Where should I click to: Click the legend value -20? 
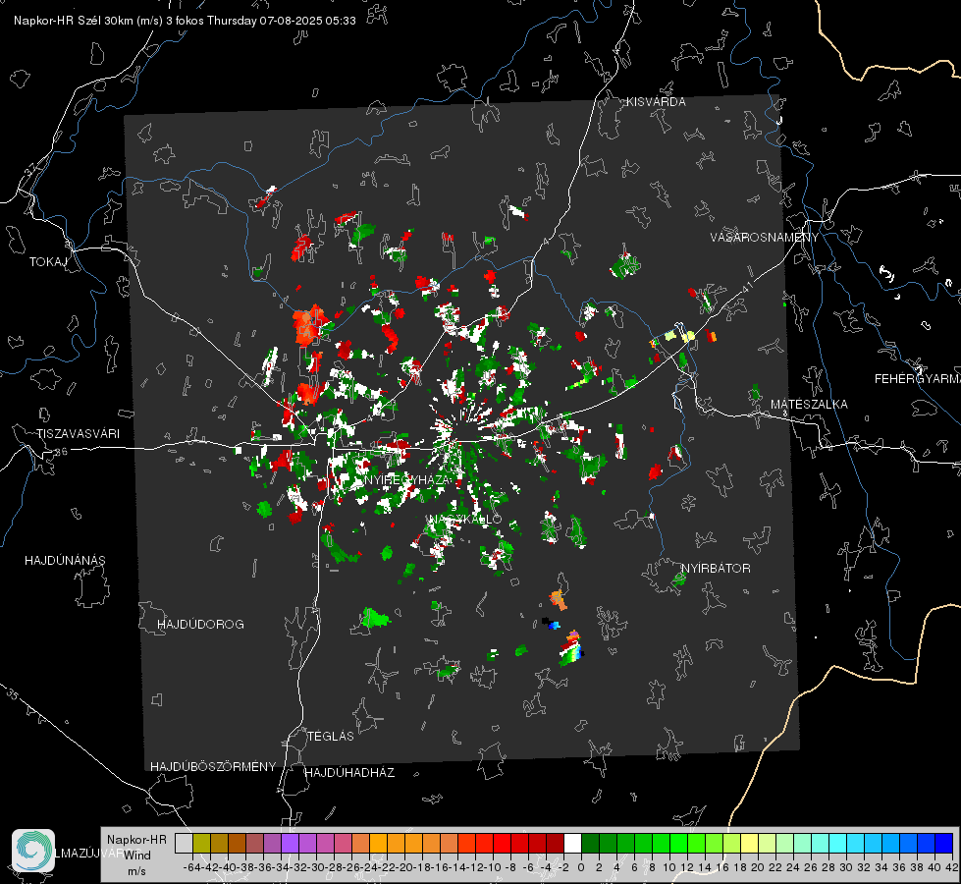point(403,867)
